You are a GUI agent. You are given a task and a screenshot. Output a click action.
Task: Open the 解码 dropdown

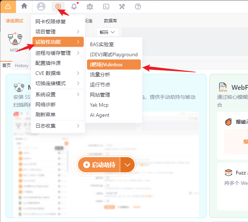pos(107,32)
